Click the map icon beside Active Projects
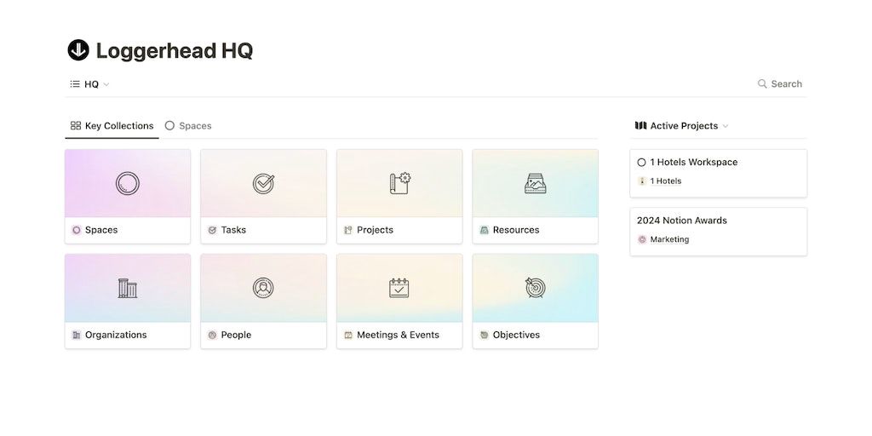Image resolution: width=872 pixels, height=436 pixels. pyautogui.click(x=640, y=126)
